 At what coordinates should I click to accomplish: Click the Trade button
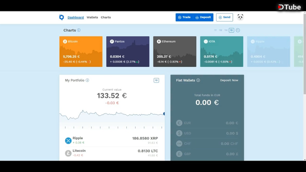tap(184, 17)
